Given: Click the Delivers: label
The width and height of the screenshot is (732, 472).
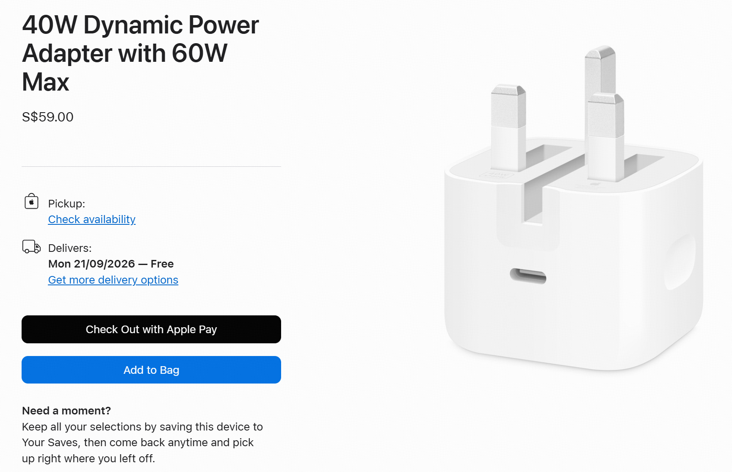Looking at the screenshot, I should [x=70, y=248].
